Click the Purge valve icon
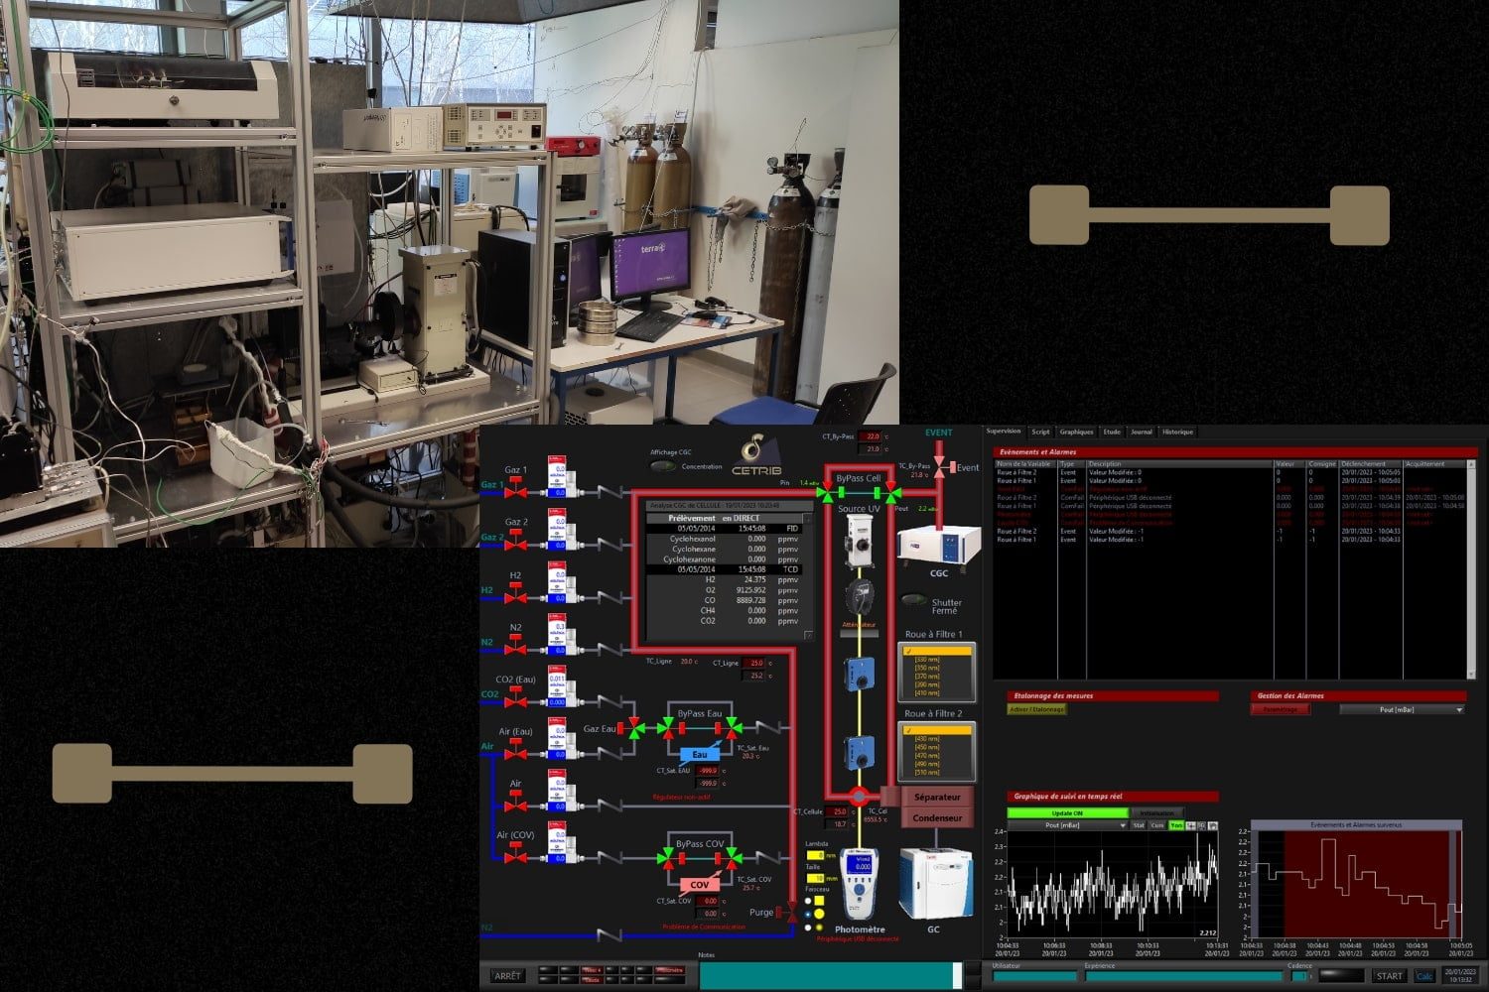This screenshot has width=1489, height=992. [791, 913]
